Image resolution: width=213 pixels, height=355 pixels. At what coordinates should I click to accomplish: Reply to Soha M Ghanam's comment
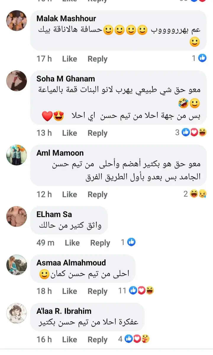pyautogui.click(x=97, y=133)
